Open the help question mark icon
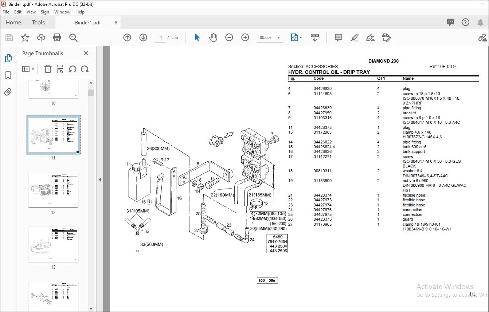The height and width of the screenshot is (312, 489). 465,23
